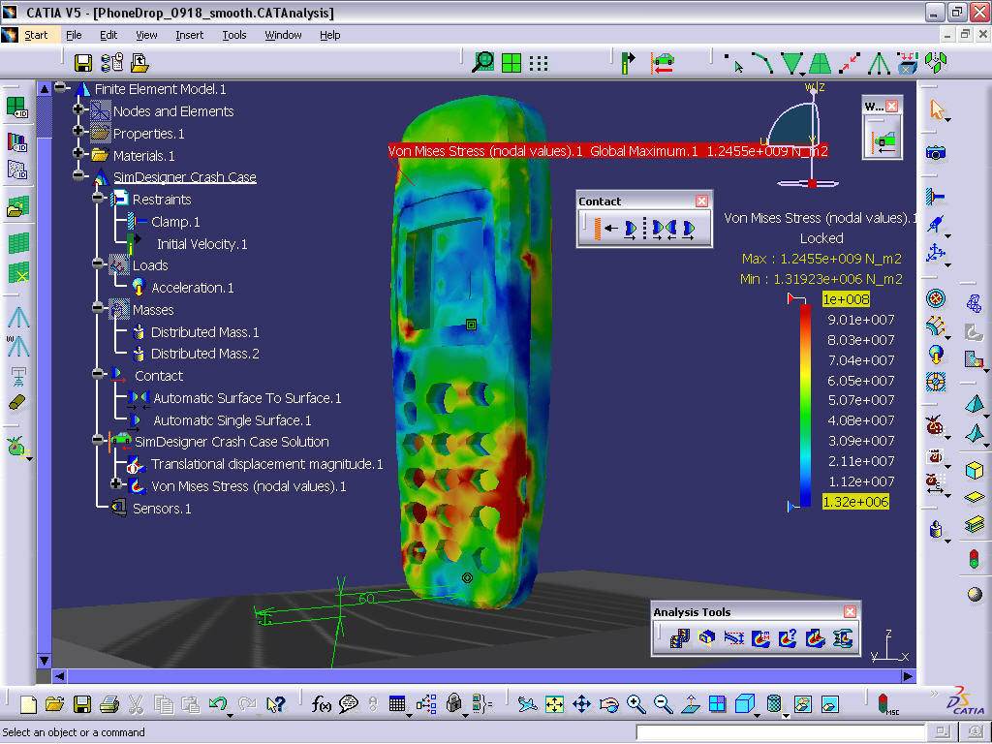This screenshot has height=744, width=992.
Task: Toggle the Hide/Show icon in bottom toolbar
Action: click(x=803, y=704)
